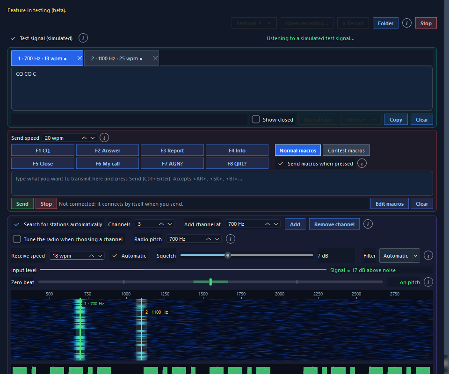Open info icon beside Folder button
This screenshot has height=374, width=449.
coord(406,23)
